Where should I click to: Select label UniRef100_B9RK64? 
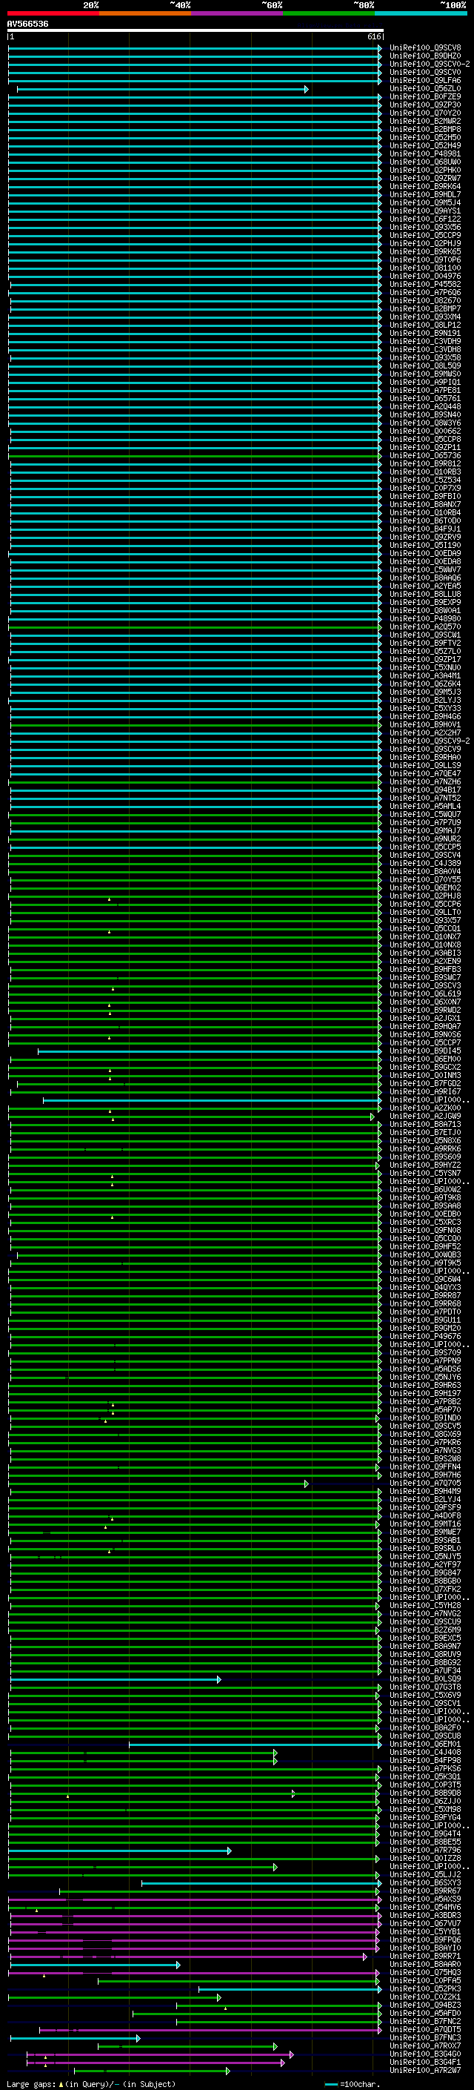(425, 186)
